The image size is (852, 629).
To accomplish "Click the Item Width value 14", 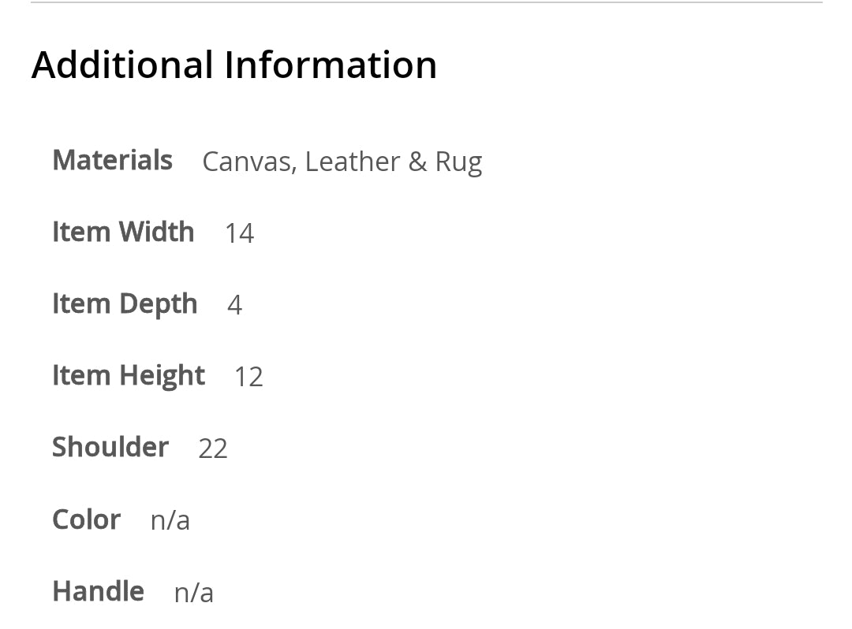I will [239, 233].
